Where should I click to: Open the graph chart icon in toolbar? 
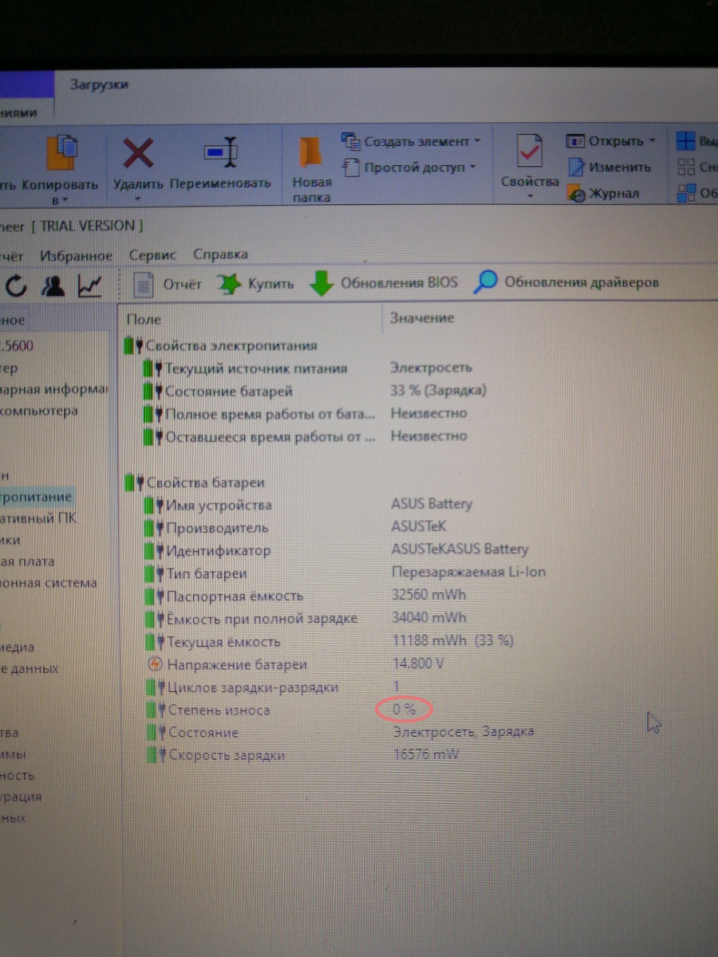[x=89, y=285]
